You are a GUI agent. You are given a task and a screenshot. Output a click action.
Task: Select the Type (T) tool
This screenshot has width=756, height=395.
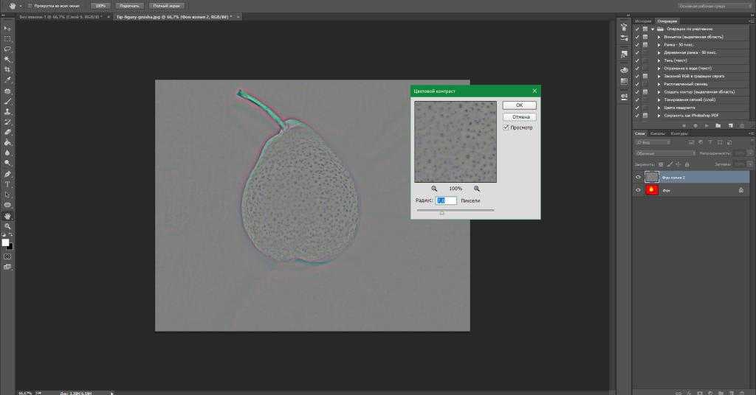click(x=7, y=183)
